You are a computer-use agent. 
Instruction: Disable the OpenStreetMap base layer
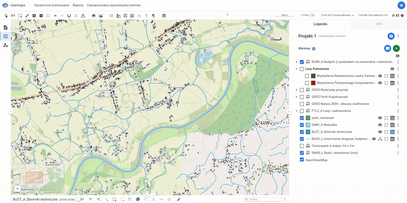[302, 160]
